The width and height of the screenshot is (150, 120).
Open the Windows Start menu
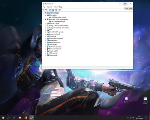pyautogui.click(x=3, y=118)
